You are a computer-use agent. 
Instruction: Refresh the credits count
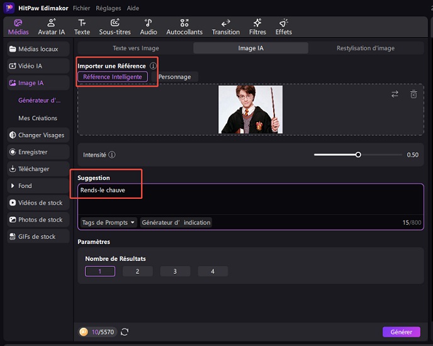[125, 332]
